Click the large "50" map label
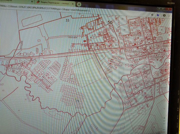 pos(110,22)
